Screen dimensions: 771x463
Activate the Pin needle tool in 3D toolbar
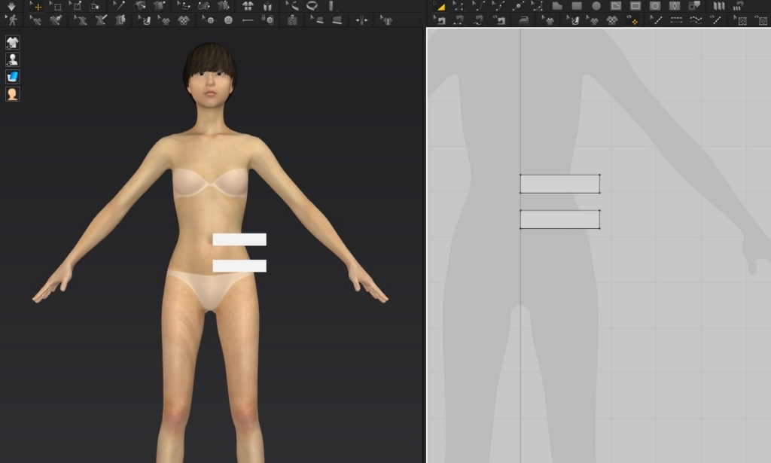pos(120,6)
